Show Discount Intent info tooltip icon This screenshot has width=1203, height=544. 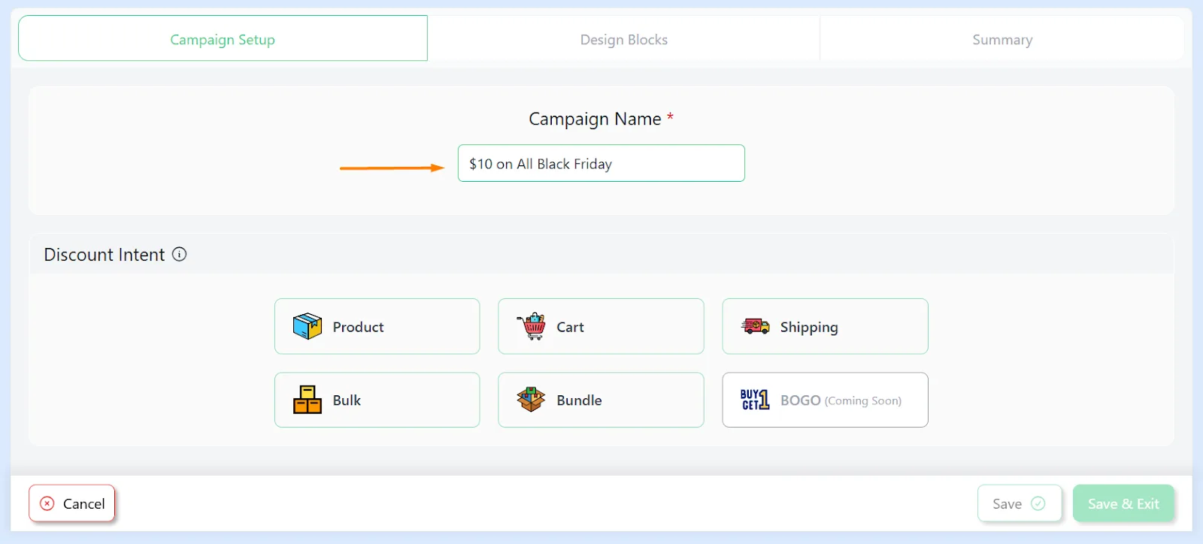click(179, 254)
